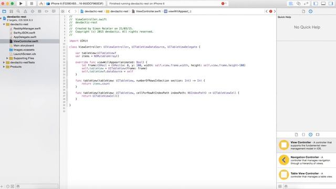Image resolution: width=336 pixels, height=189 pixels.
Task: Open LaunchScreen.xib
Action: (25, 54)
